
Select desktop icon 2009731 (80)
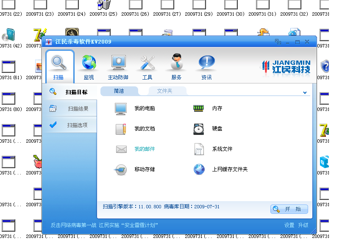(x=8, y=101)
